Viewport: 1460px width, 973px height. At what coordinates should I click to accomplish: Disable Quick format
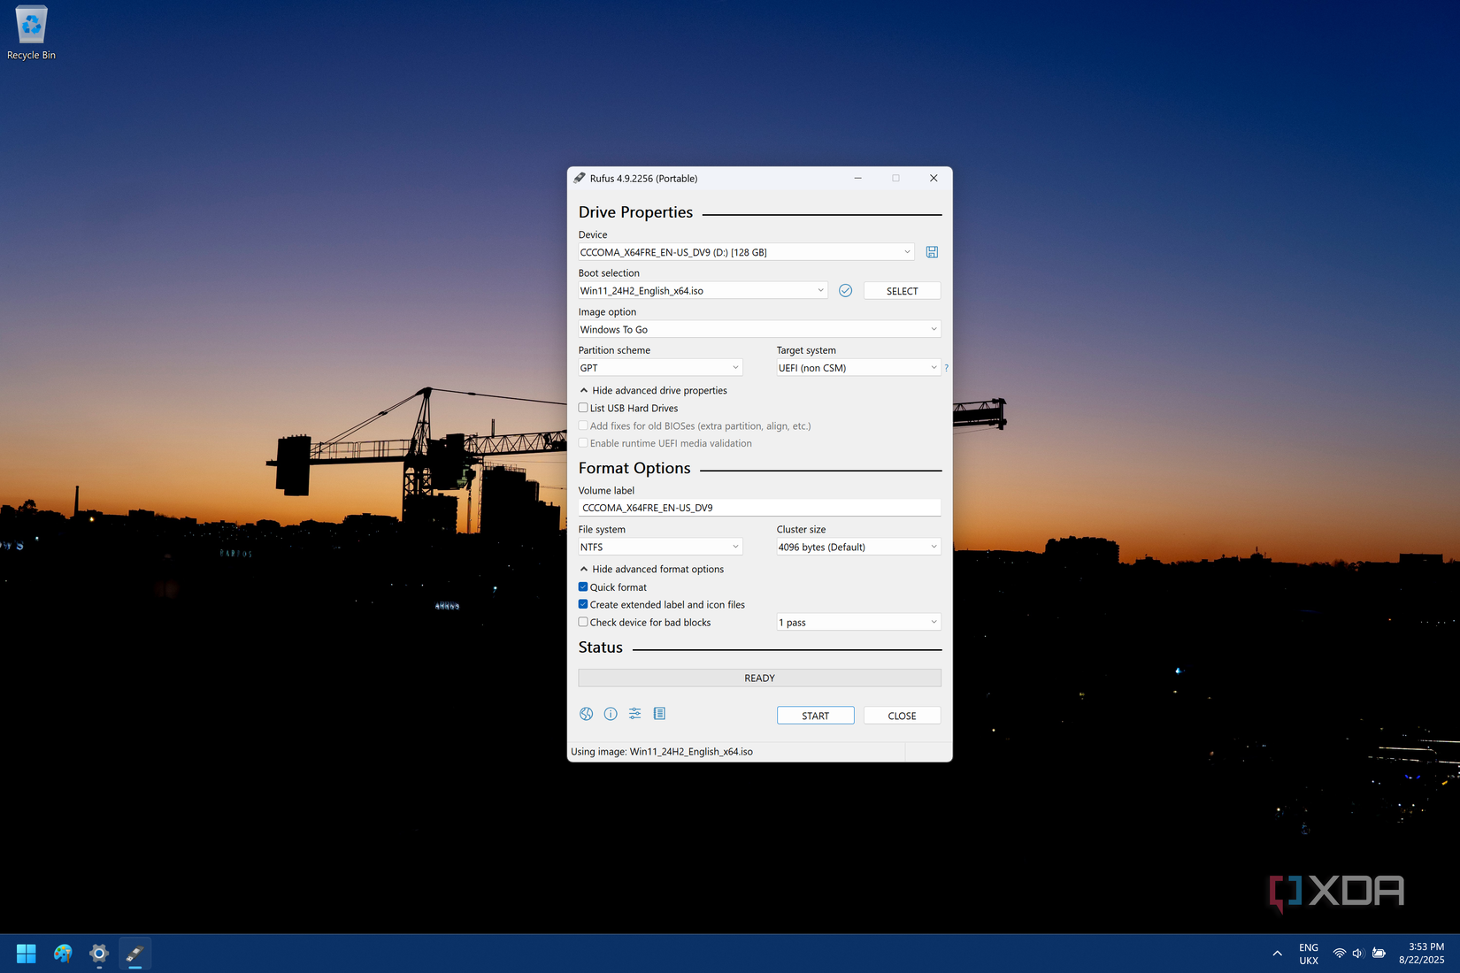[583, 586]
